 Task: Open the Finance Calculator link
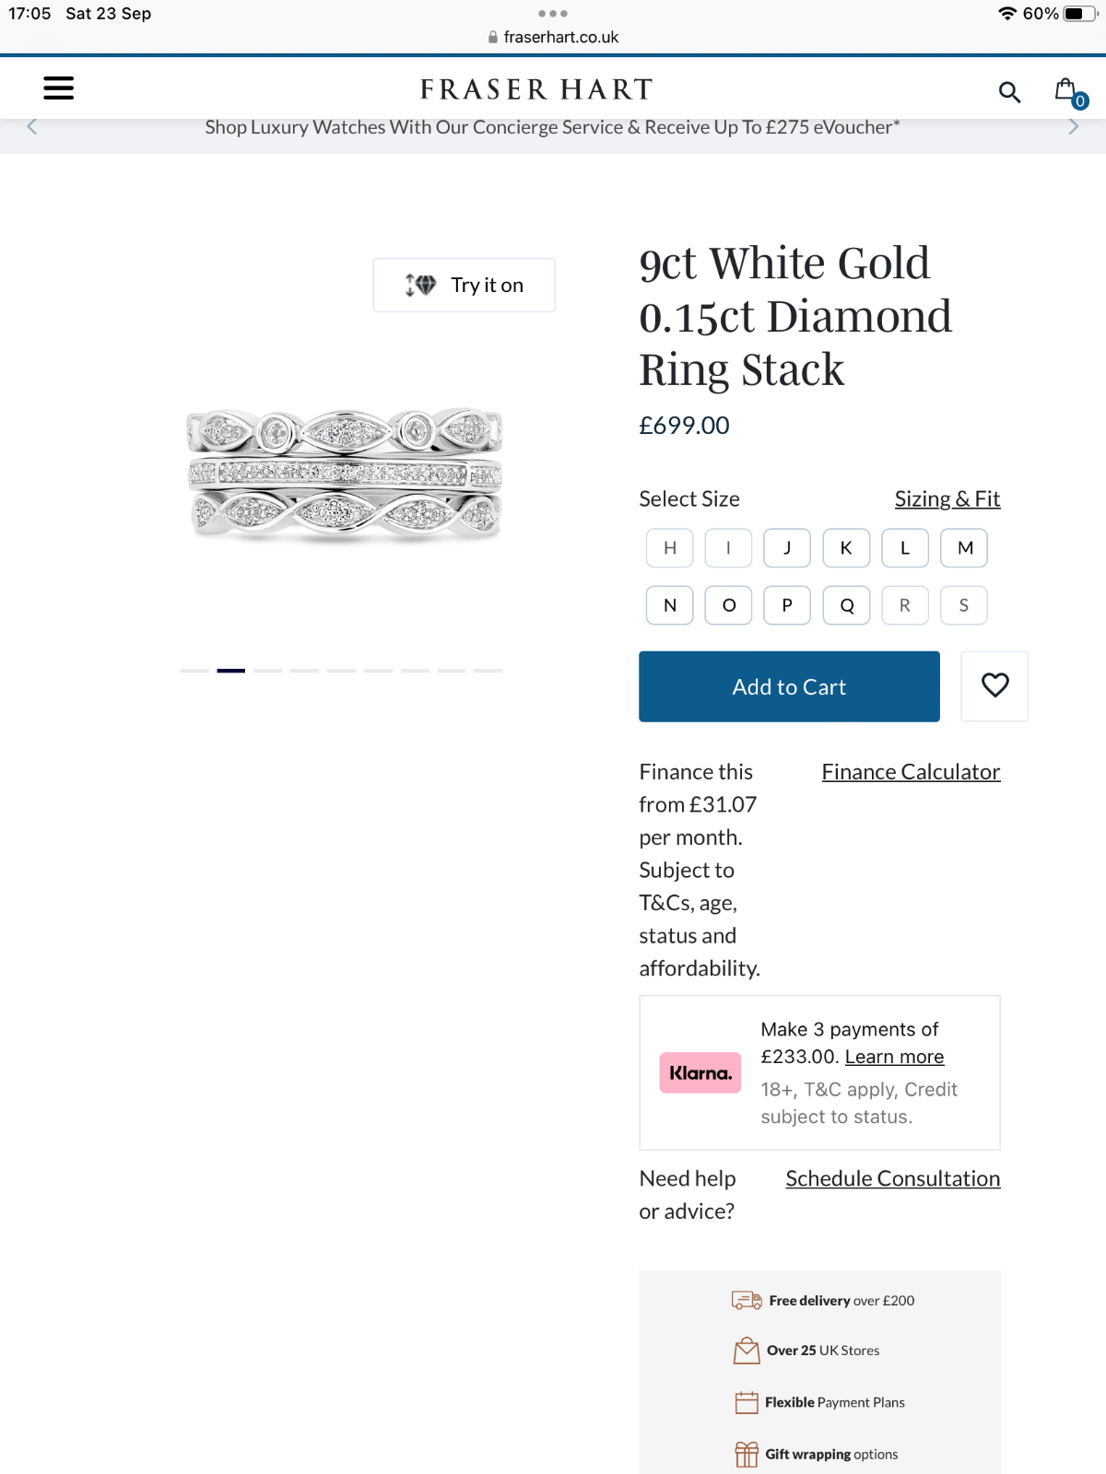(x=911, y=772)
